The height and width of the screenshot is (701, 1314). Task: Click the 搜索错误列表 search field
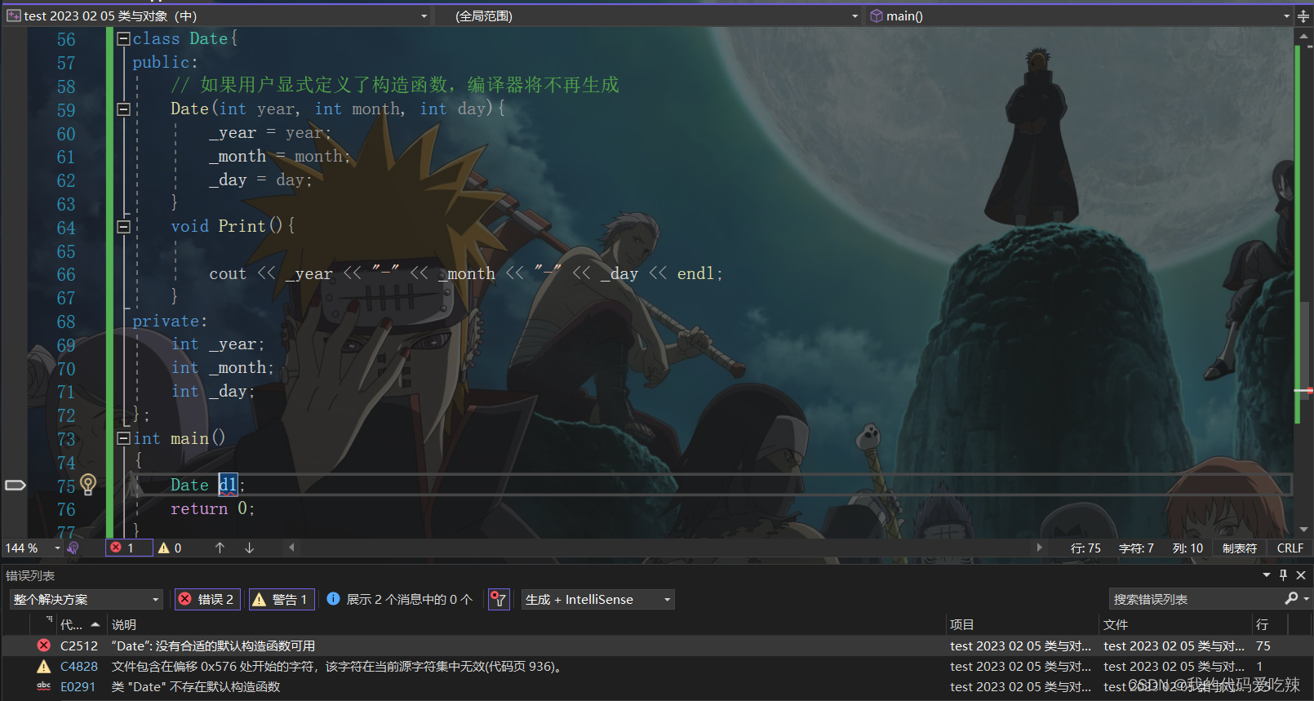[1195, 600]
